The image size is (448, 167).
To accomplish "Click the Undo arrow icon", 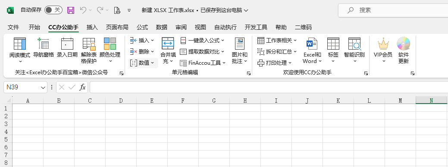I will [x=83, y=10].
